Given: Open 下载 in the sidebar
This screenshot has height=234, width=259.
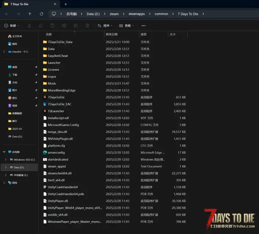Looking at the screenshot, I should click(x=13, y=75).
